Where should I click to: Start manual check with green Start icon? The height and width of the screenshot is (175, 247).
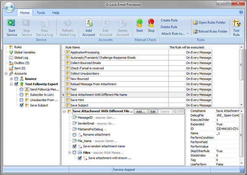139,23
